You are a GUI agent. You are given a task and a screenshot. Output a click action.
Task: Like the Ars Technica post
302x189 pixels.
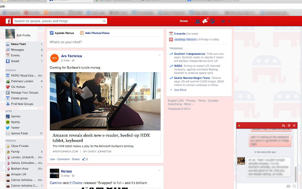coord(52,159)
